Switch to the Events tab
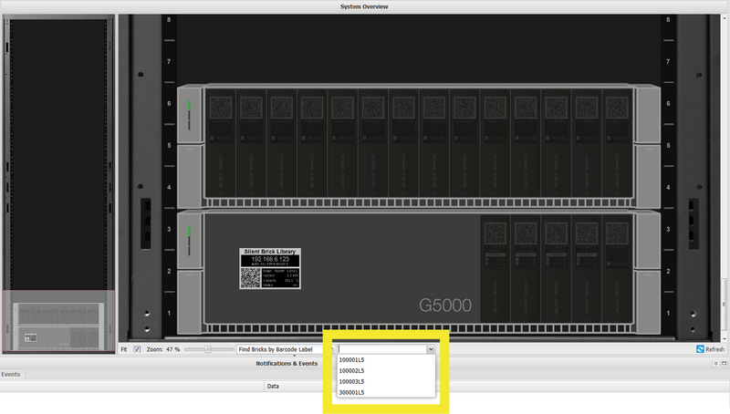Screen dimensions: 730x414 11,375
